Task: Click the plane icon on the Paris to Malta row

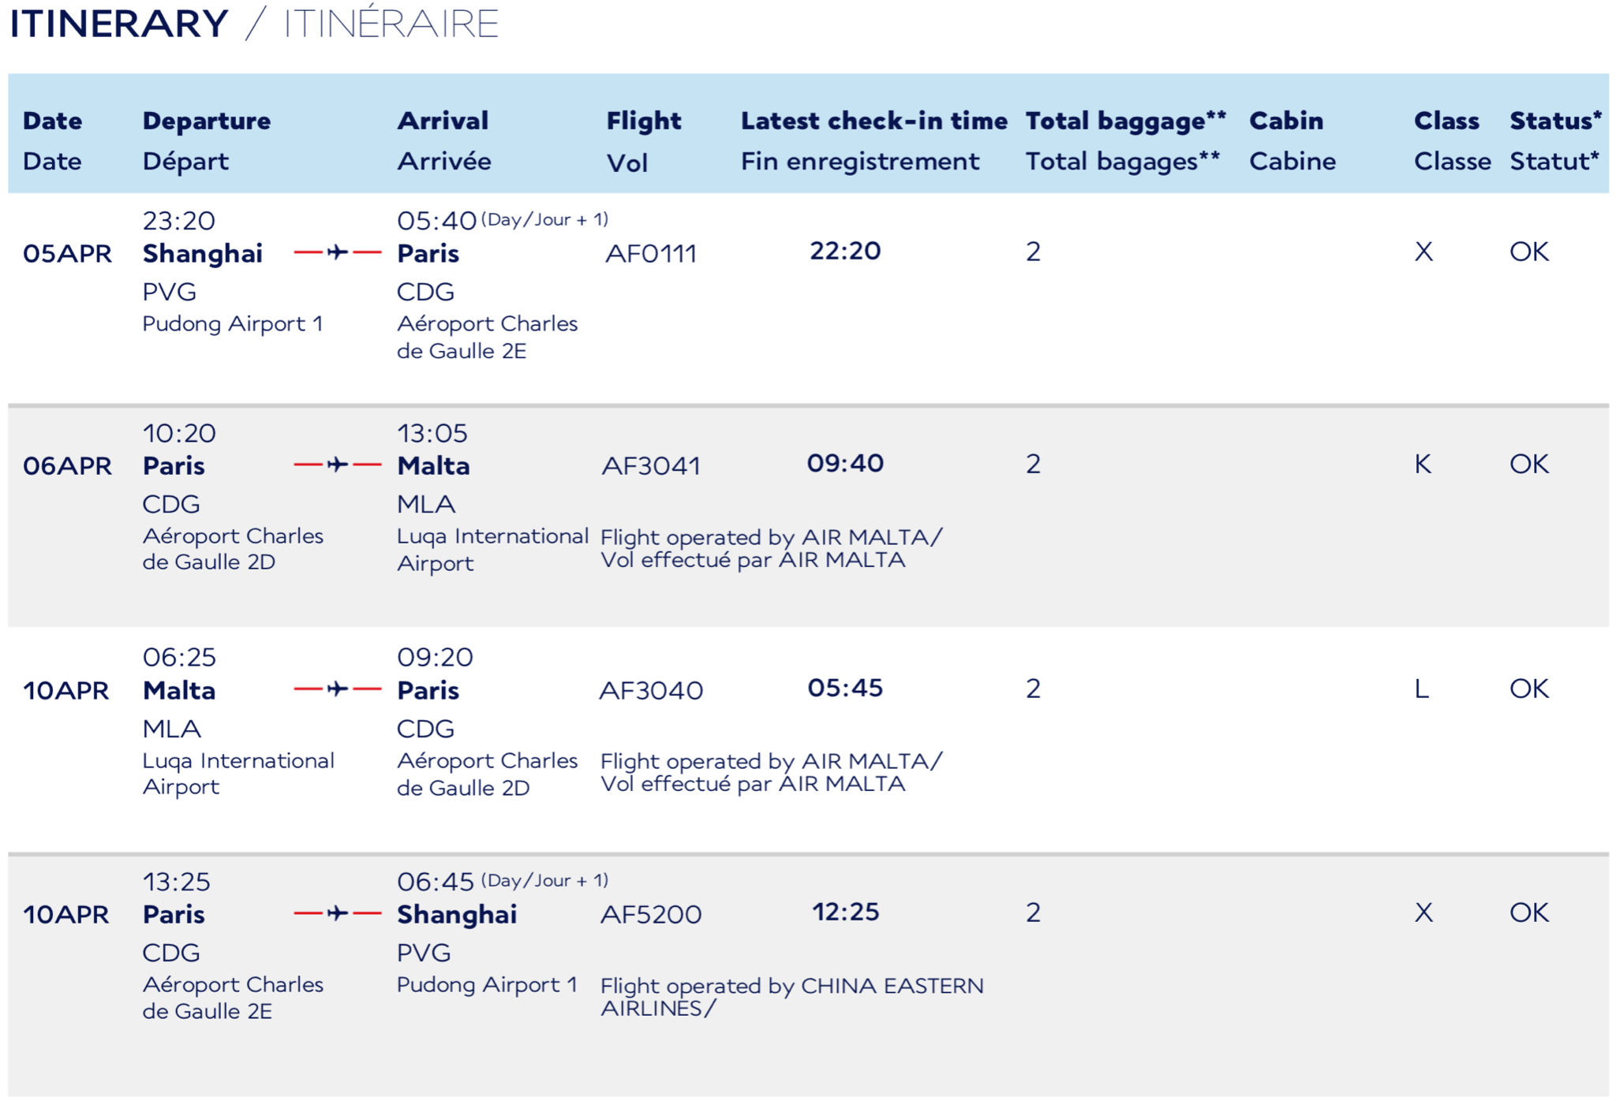Action: click(338, 465)
